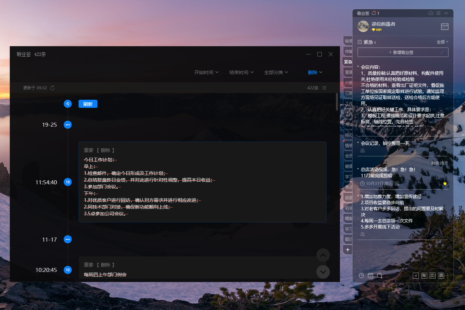This screenshot has height=310, width=465.
Task: Jump up with the round up-arrow button
Action: [323, 255]
